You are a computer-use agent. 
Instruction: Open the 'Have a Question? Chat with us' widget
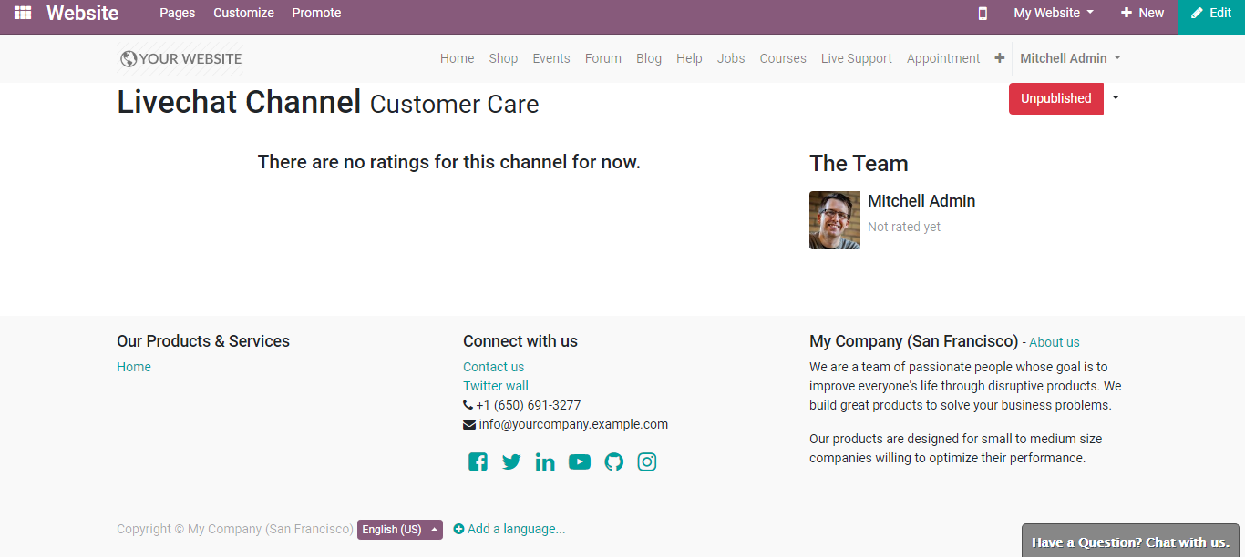[1130, 542]
